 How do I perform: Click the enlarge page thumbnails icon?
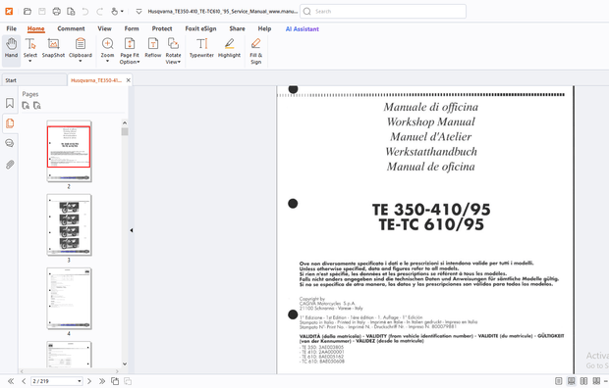click(x=26, y=106)
